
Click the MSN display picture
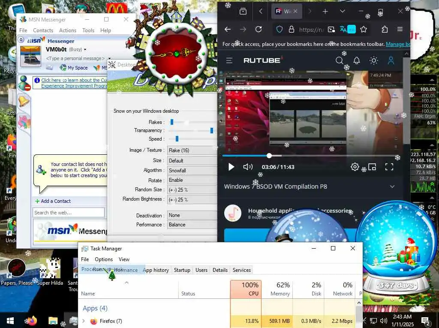pos(30,56)
